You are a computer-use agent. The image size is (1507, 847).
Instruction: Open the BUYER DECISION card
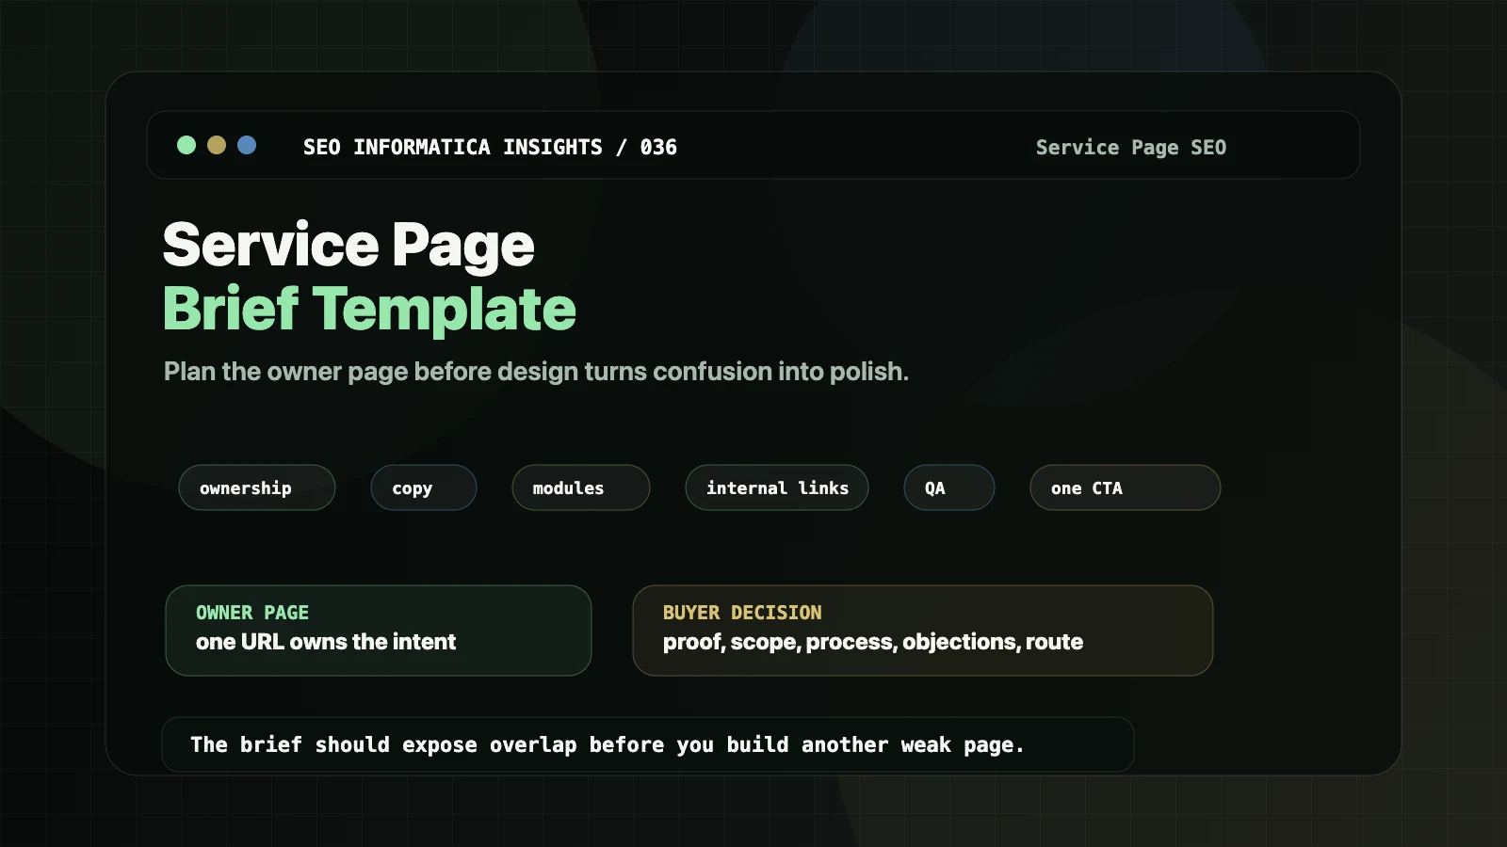click(923, 631)
